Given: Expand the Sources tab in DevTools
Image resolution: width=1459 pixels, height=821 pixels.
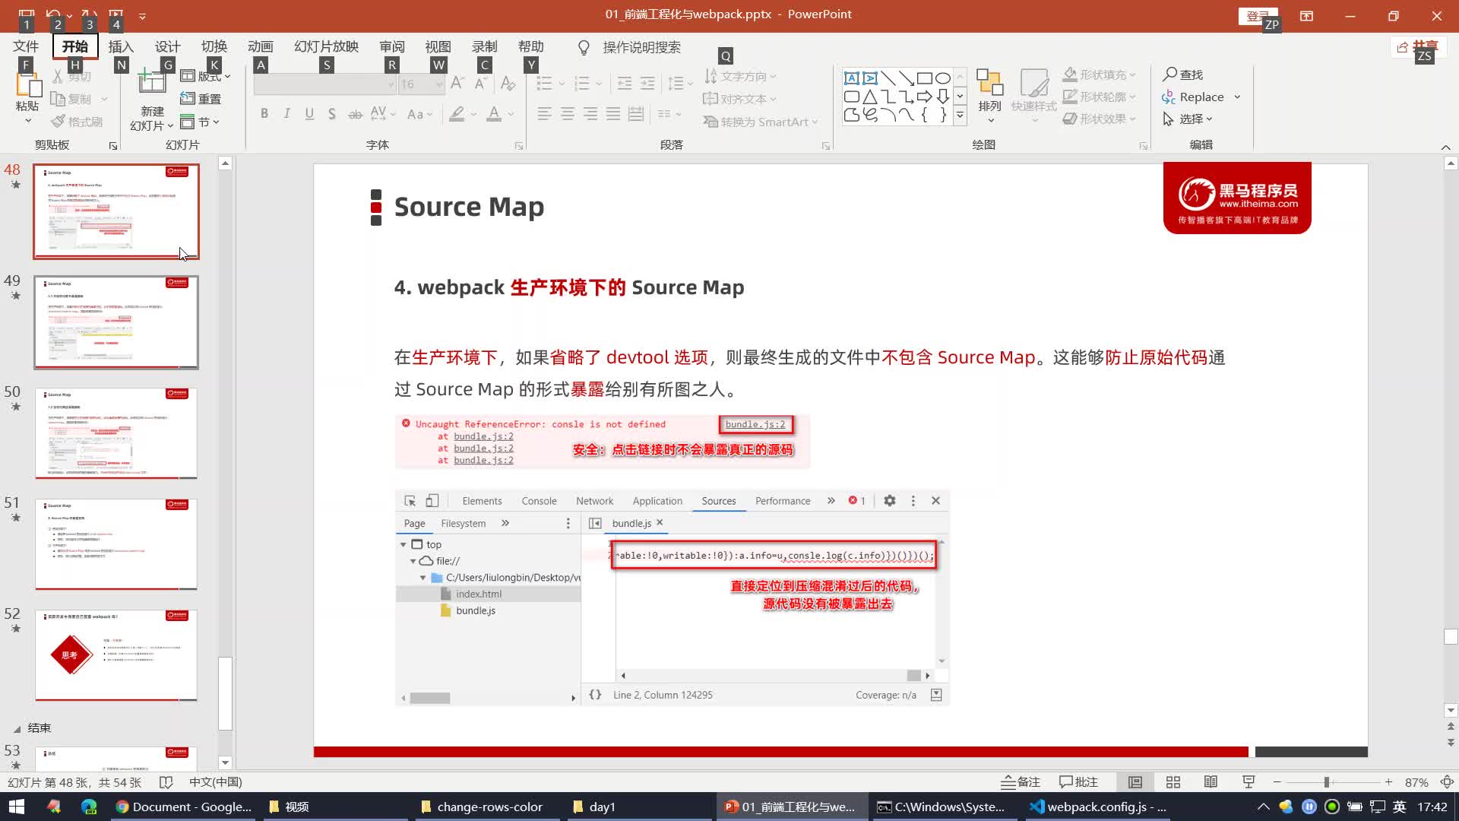Looking at the screenshot, I should click(x=720, y=500).
